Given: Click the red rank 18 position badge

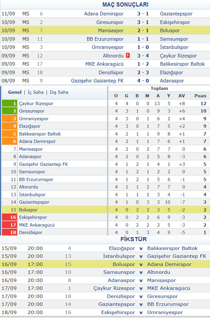Looking at the screenshot, I should [x=10, y=232].
